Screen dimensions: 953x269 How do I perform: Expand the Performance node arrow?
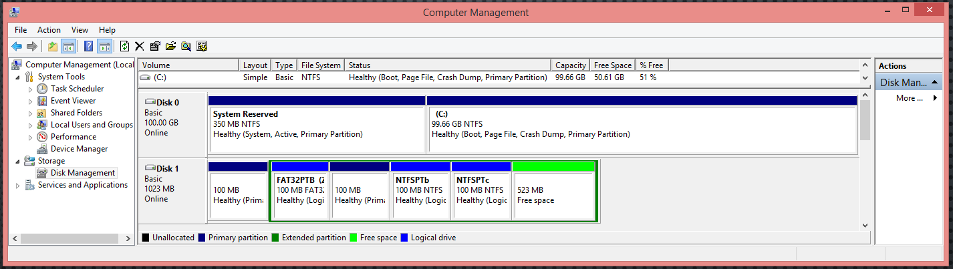[x=30, y=137]
